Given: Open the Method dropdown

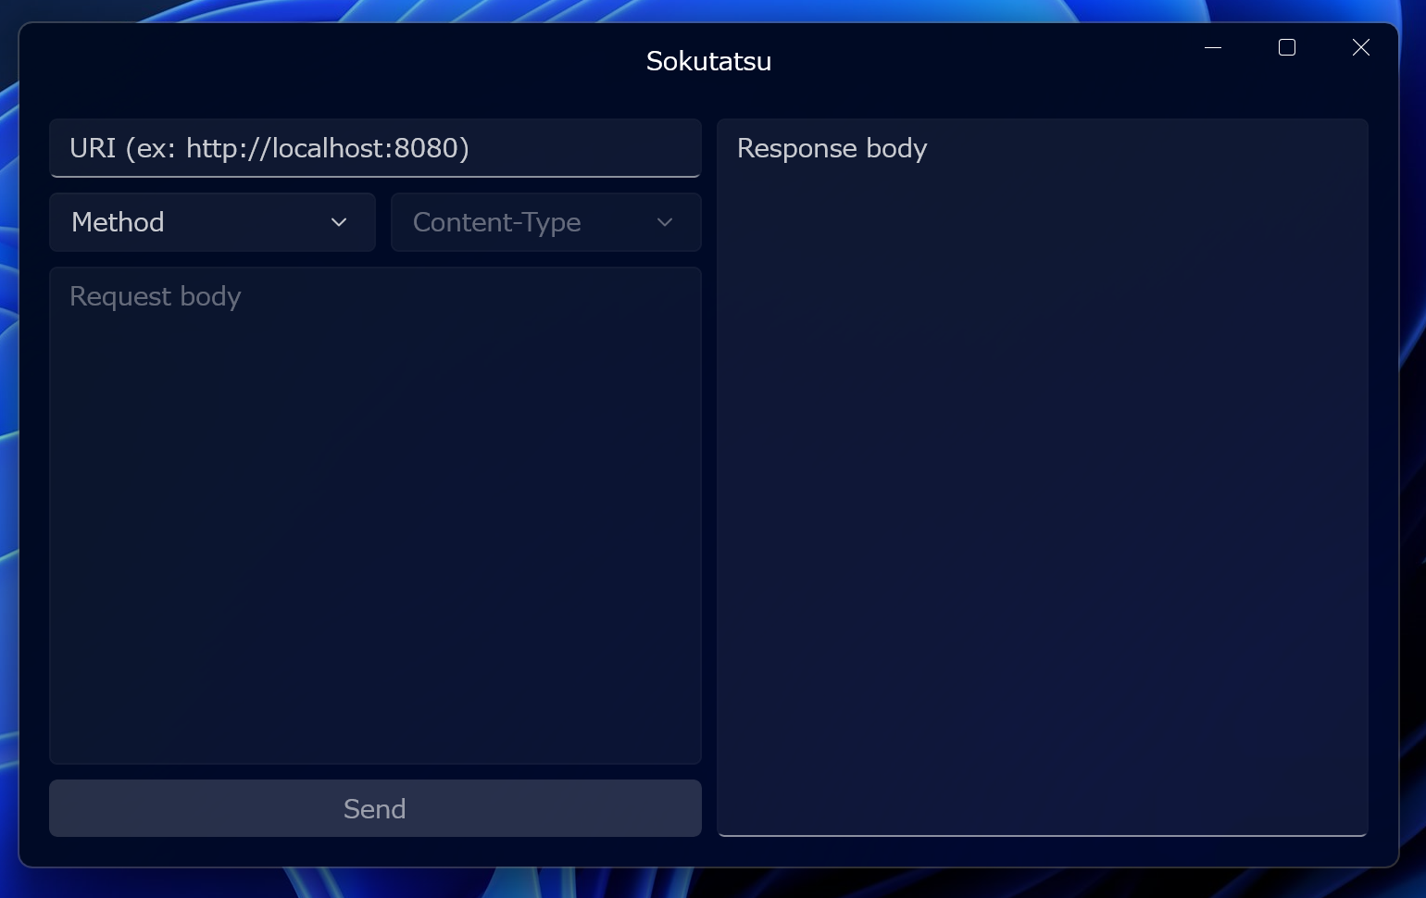Looking at the screenshot, I should tap(212, 222).
